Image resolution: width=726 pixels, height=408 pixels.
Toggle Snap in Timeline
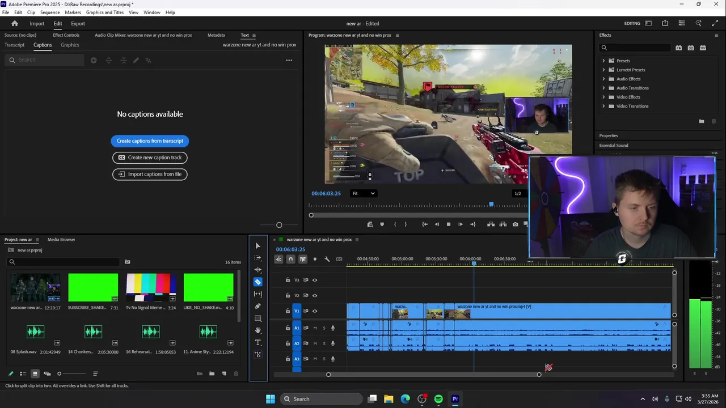[290, 259]
